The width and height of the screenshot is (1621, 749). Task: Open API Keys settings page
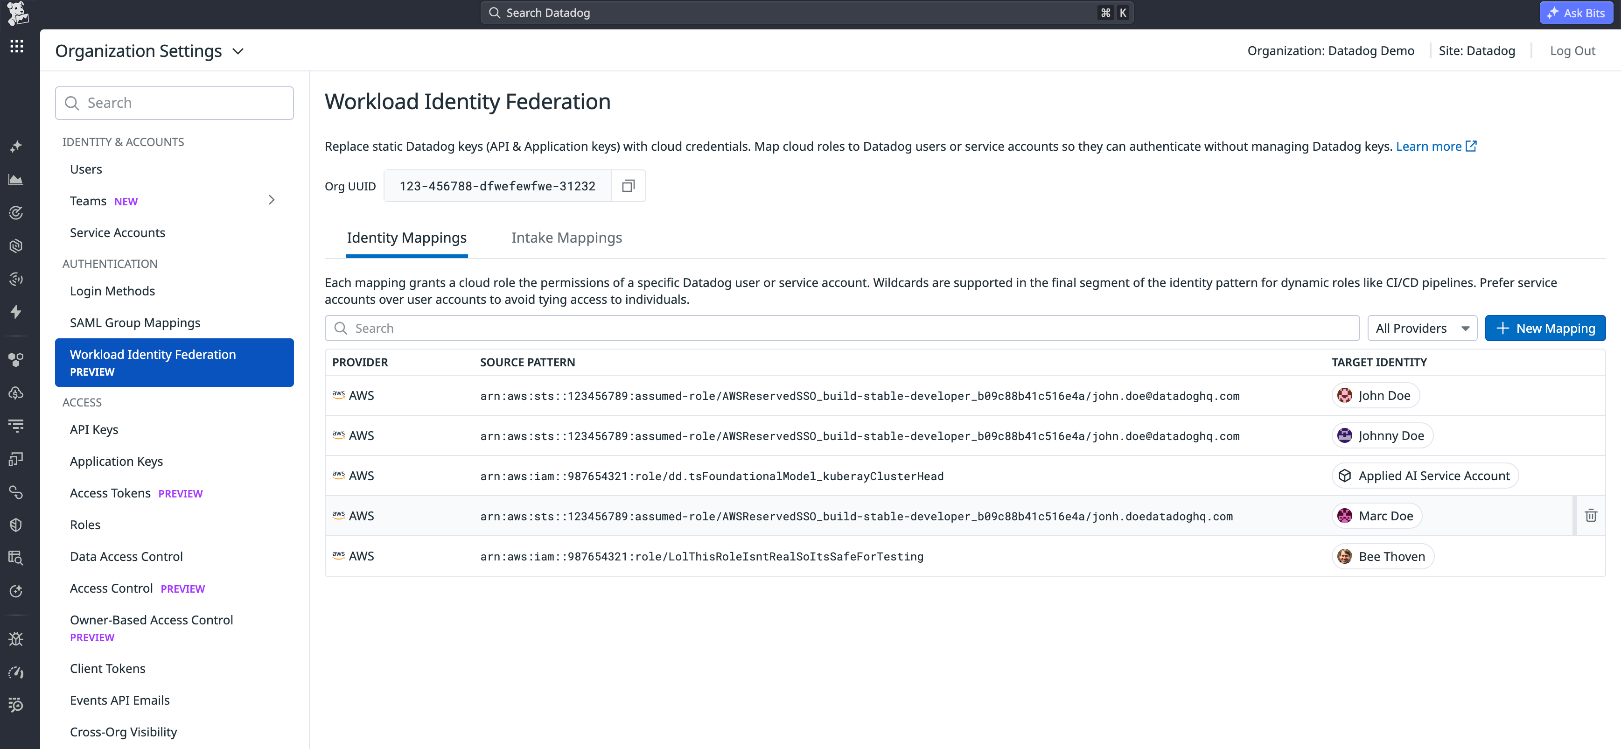[94, 429]
